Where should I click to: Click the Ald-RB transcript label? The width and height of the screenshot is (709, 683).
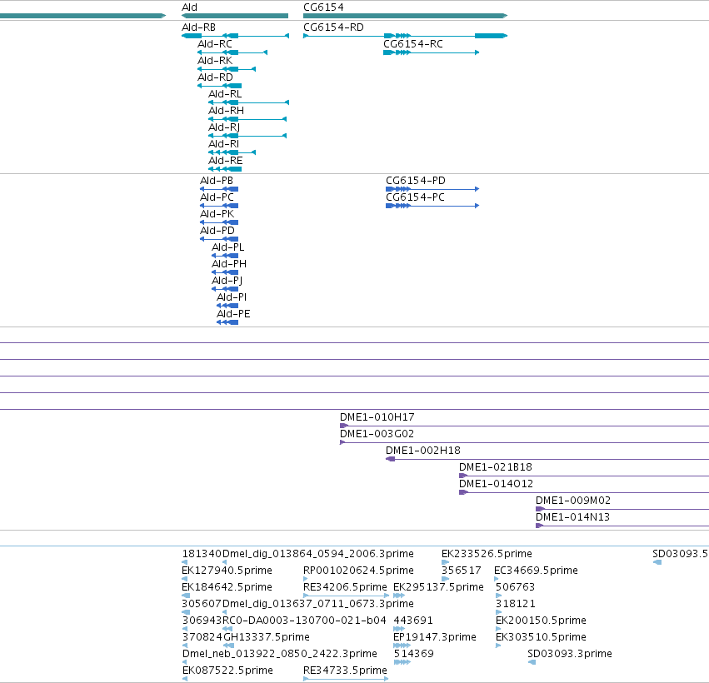pyautogui.click(x=198, y=27)
